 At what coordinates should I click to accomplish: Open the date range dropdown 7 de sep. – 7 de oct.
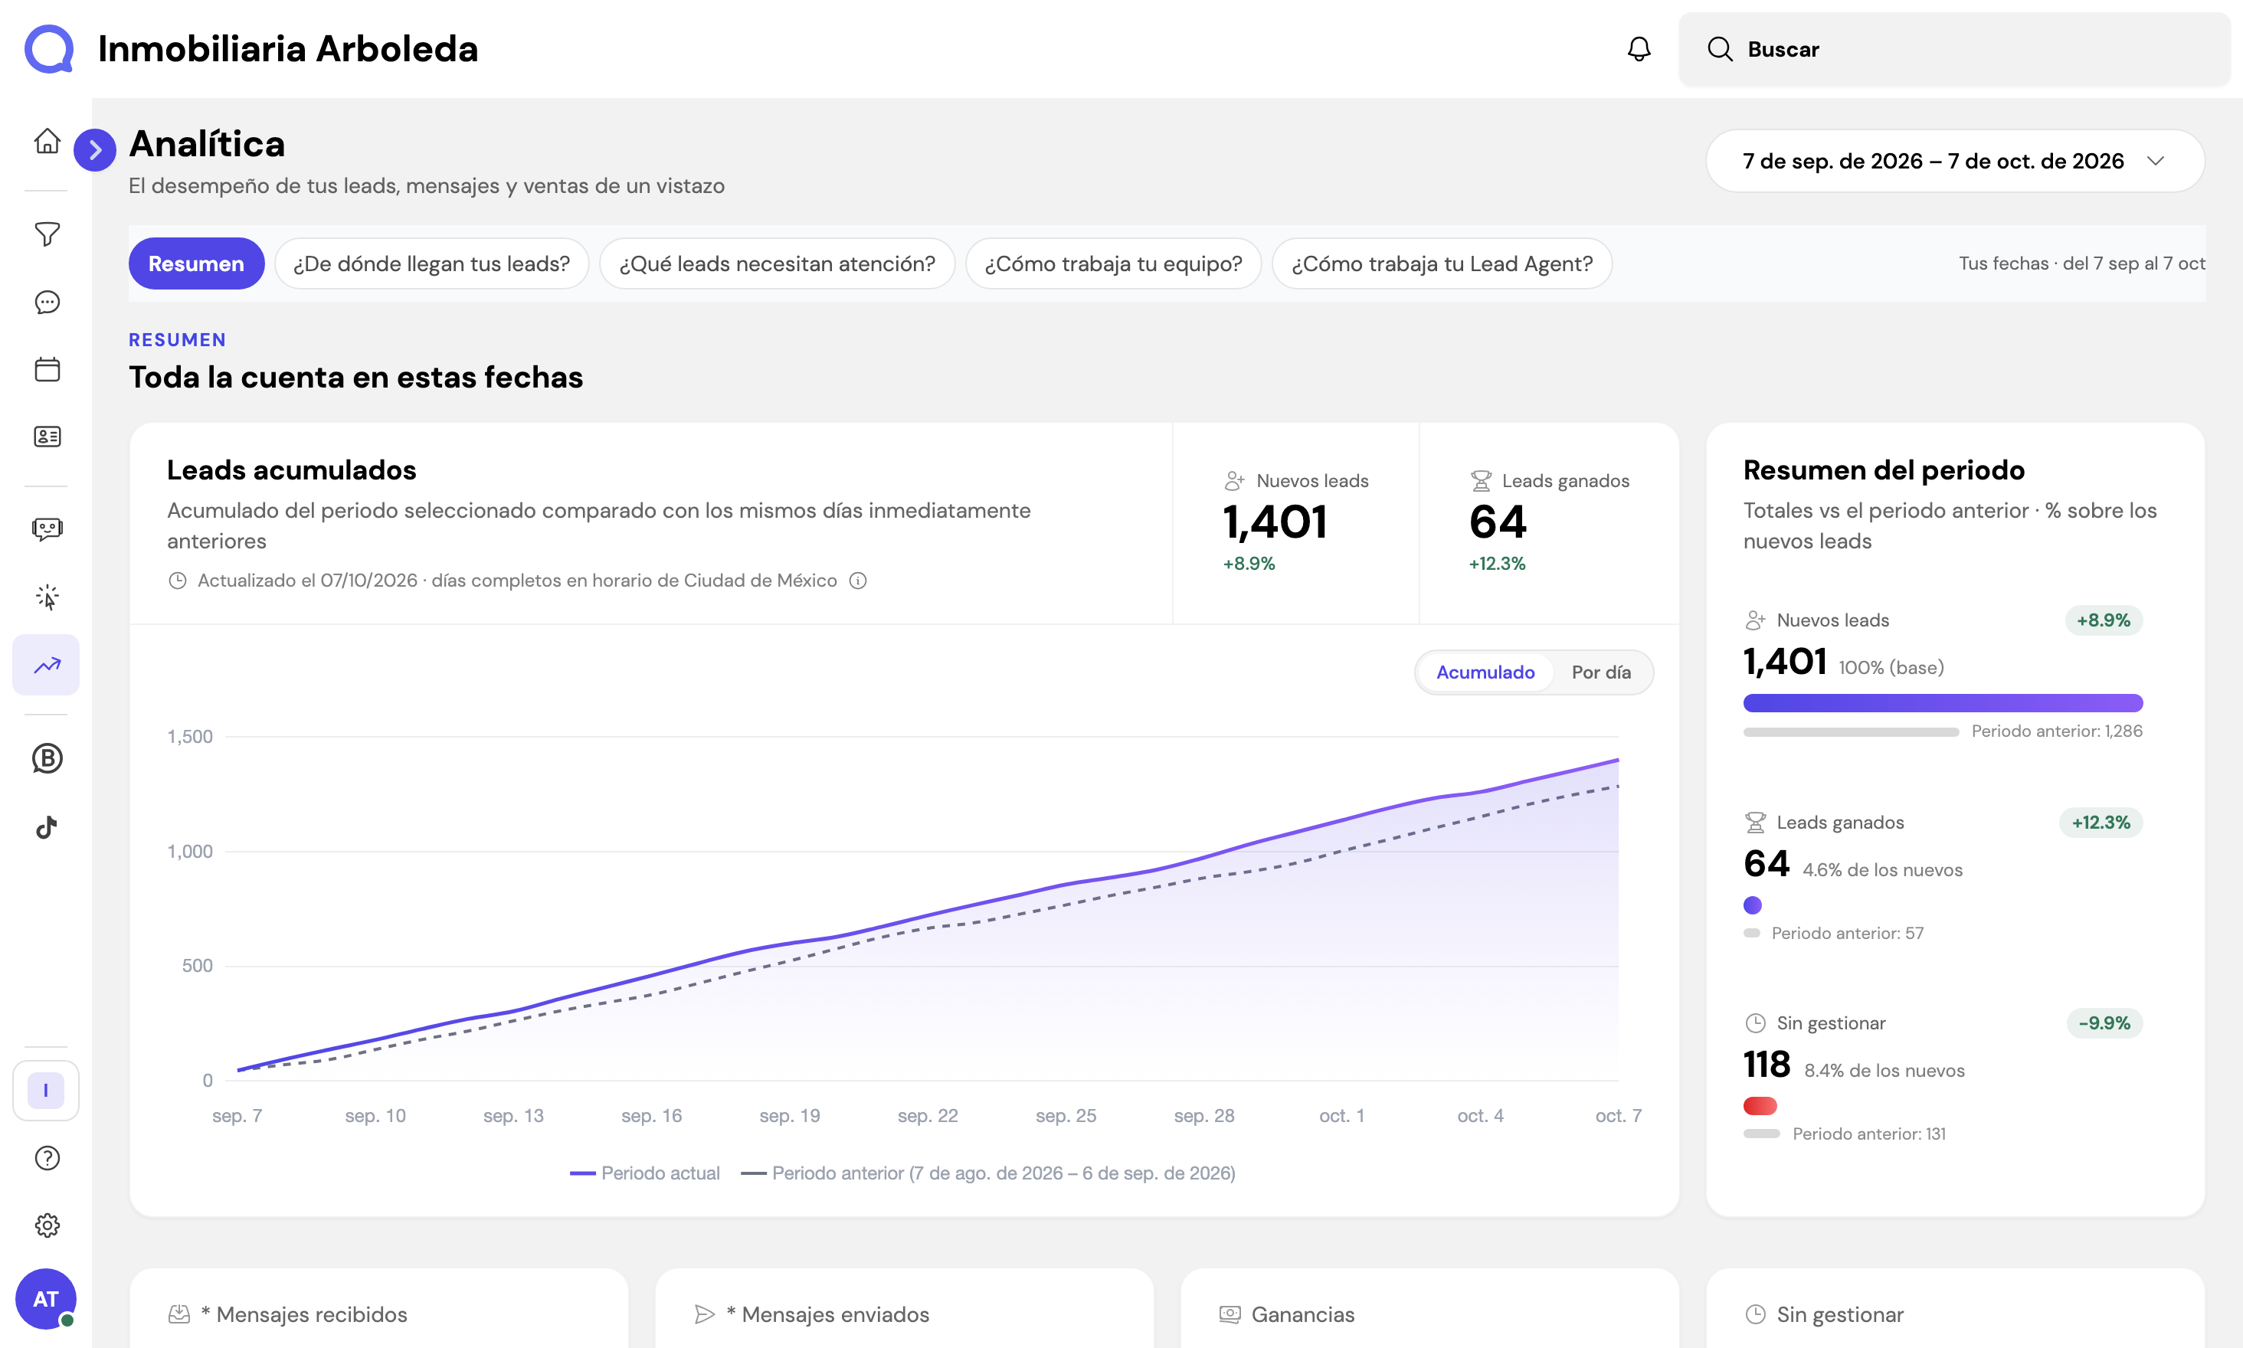[x=1955, y=161]
